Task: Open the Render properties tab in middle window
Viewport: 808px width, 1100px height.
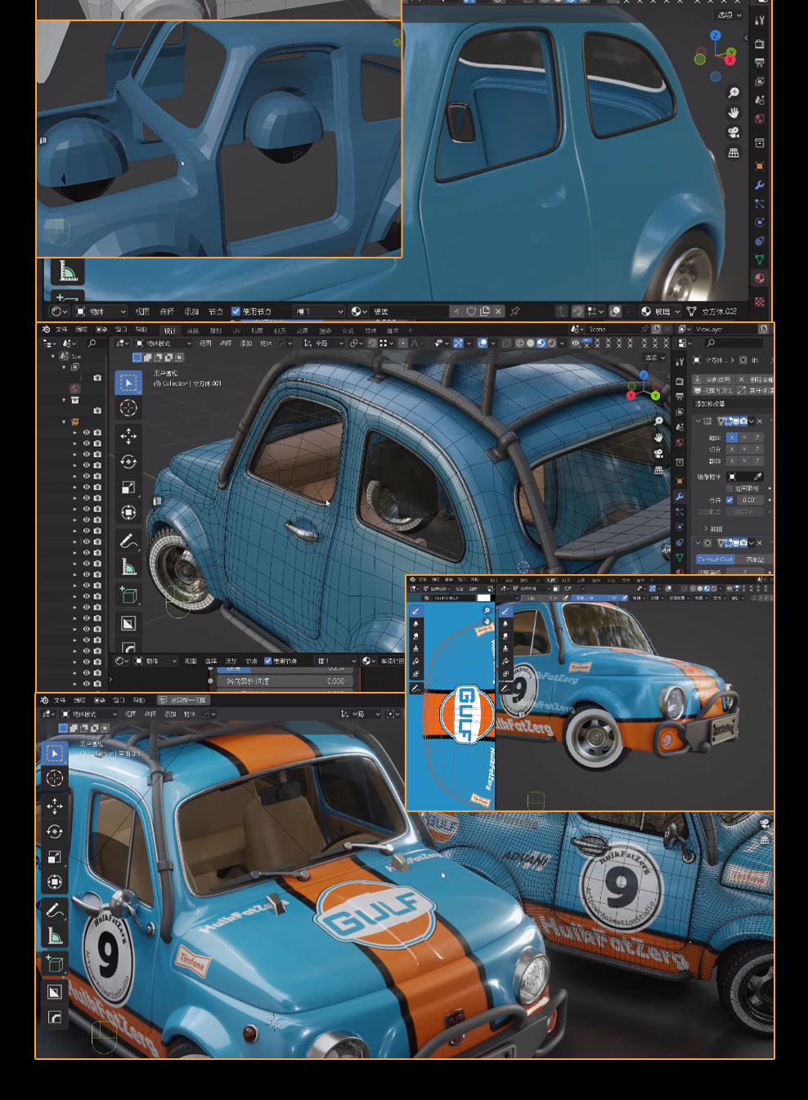Action: [x=680, y=381]
